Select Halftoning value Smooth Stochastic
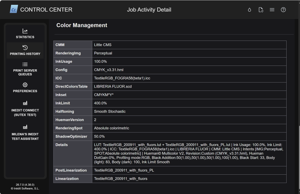 110,111
